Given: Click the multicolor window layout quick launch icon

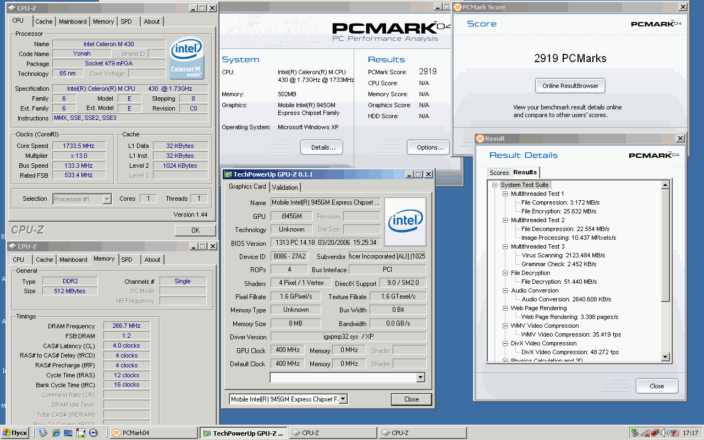Looking at the screenshot, I should pos(80,433).
